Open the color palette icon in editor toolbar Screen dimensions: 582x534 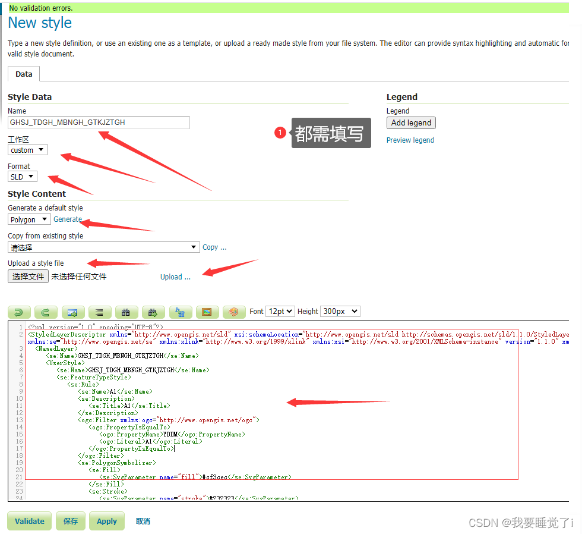[234, 312]
